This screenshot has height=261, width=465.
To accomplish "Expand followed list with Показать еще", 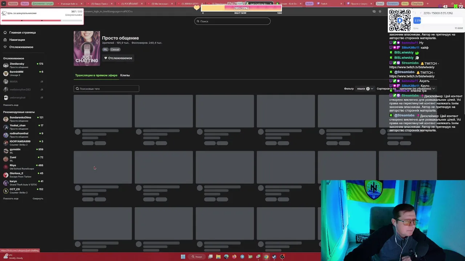I will coord(11,105).
